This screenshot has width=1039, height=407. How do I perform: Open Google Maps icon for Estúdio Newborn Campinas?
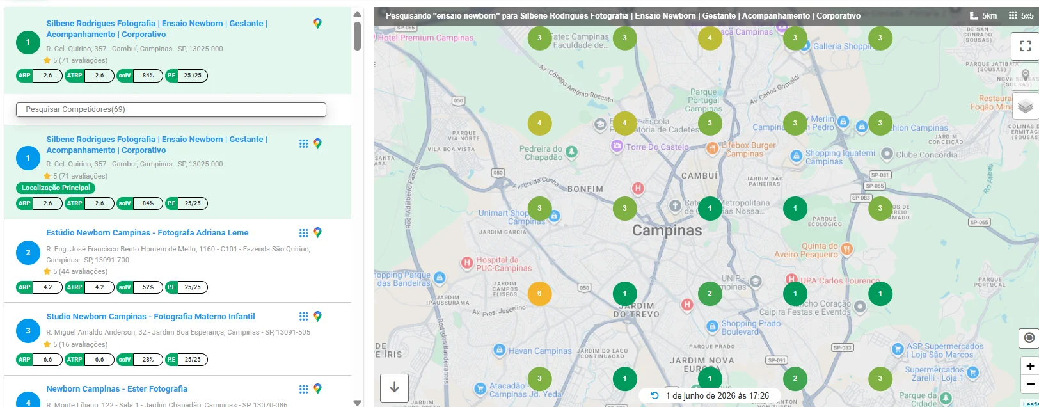point(317,233)
